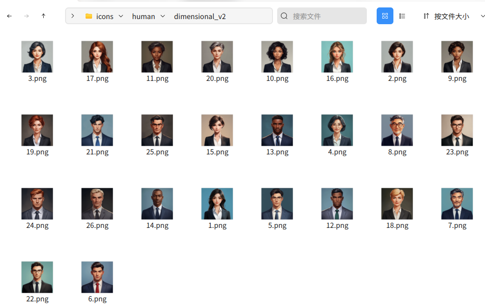The width and height of the screenshot is (485, 307).
Task: Click the magnifier search icon
Action: click(284, 16)
